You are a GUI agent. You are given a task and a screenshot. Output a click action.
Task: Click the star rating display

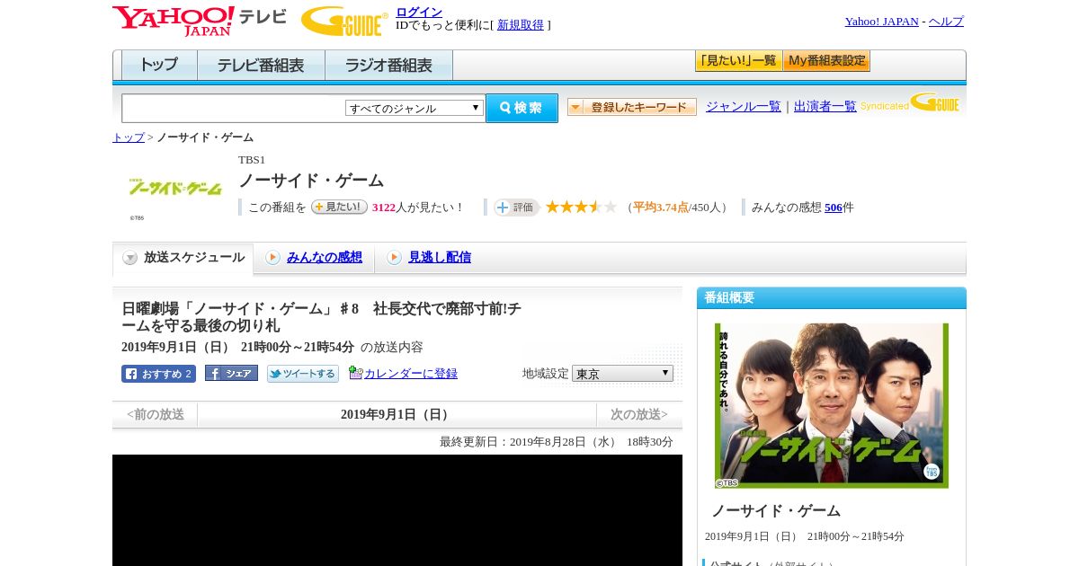coord(581,207)
